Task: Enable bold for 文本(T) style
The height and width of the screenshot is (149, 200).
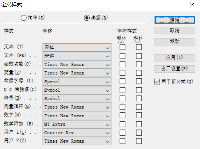Action: click(x=122, y=47)
